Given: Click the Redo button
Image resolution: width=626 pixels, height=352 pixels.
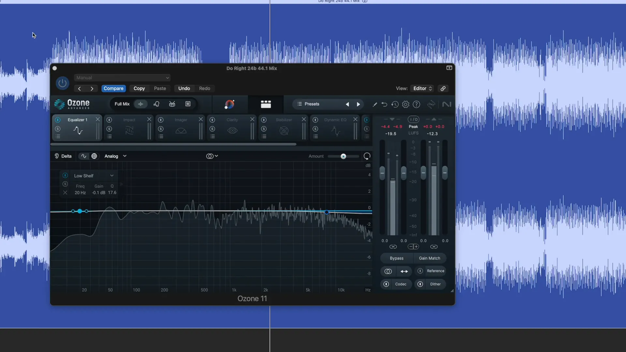Looking at the screenshot, I should click(204, 88).
